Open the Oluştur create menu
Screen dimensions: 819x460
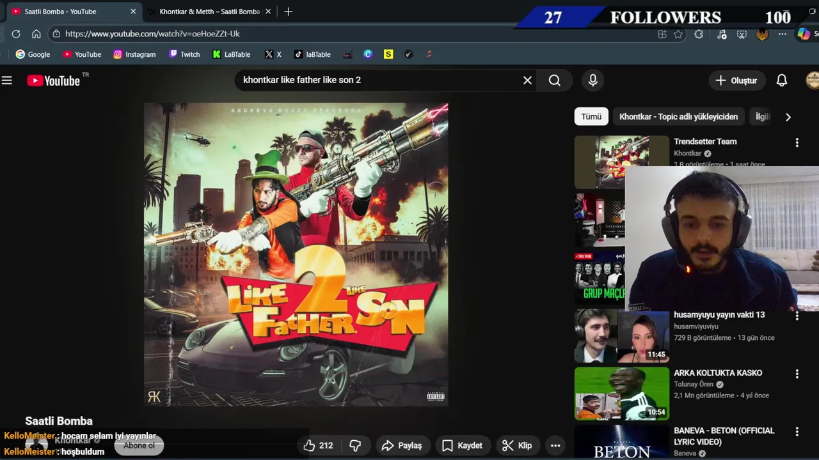(736, 80)
